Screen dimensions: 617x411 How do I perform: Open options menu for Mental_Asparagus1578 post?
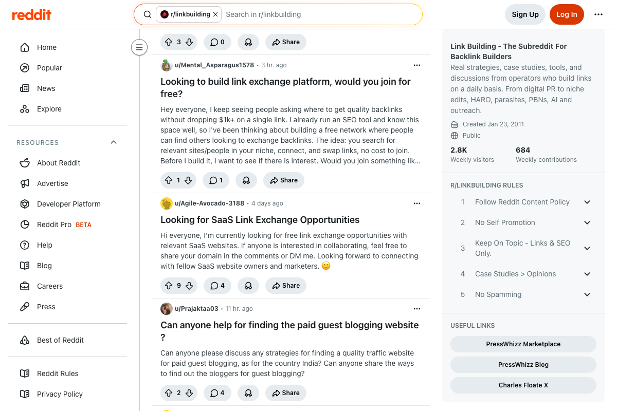(417, 65)
